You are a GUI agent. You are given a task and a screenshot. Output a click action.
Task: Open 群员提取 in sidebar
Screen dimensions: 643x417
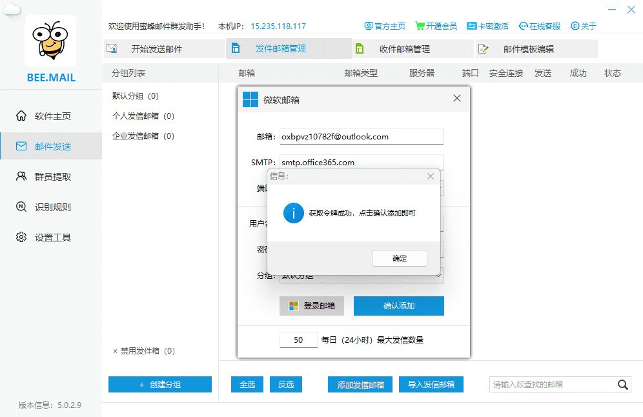click(x=51, y=177)
